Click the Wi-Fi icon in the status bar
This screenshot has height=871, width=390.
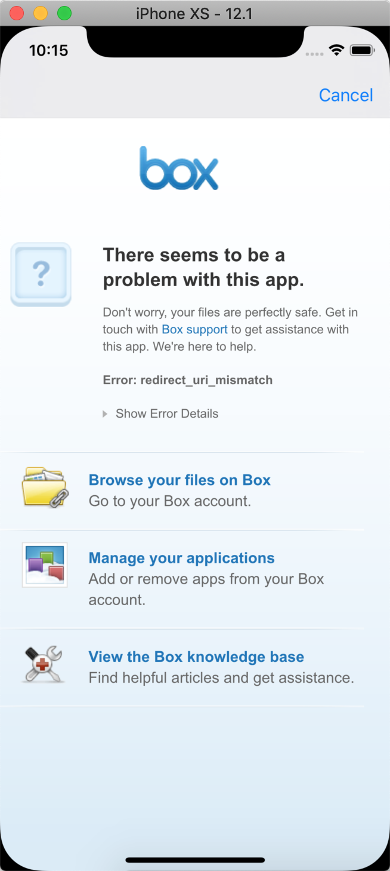[x=336, y=51]
